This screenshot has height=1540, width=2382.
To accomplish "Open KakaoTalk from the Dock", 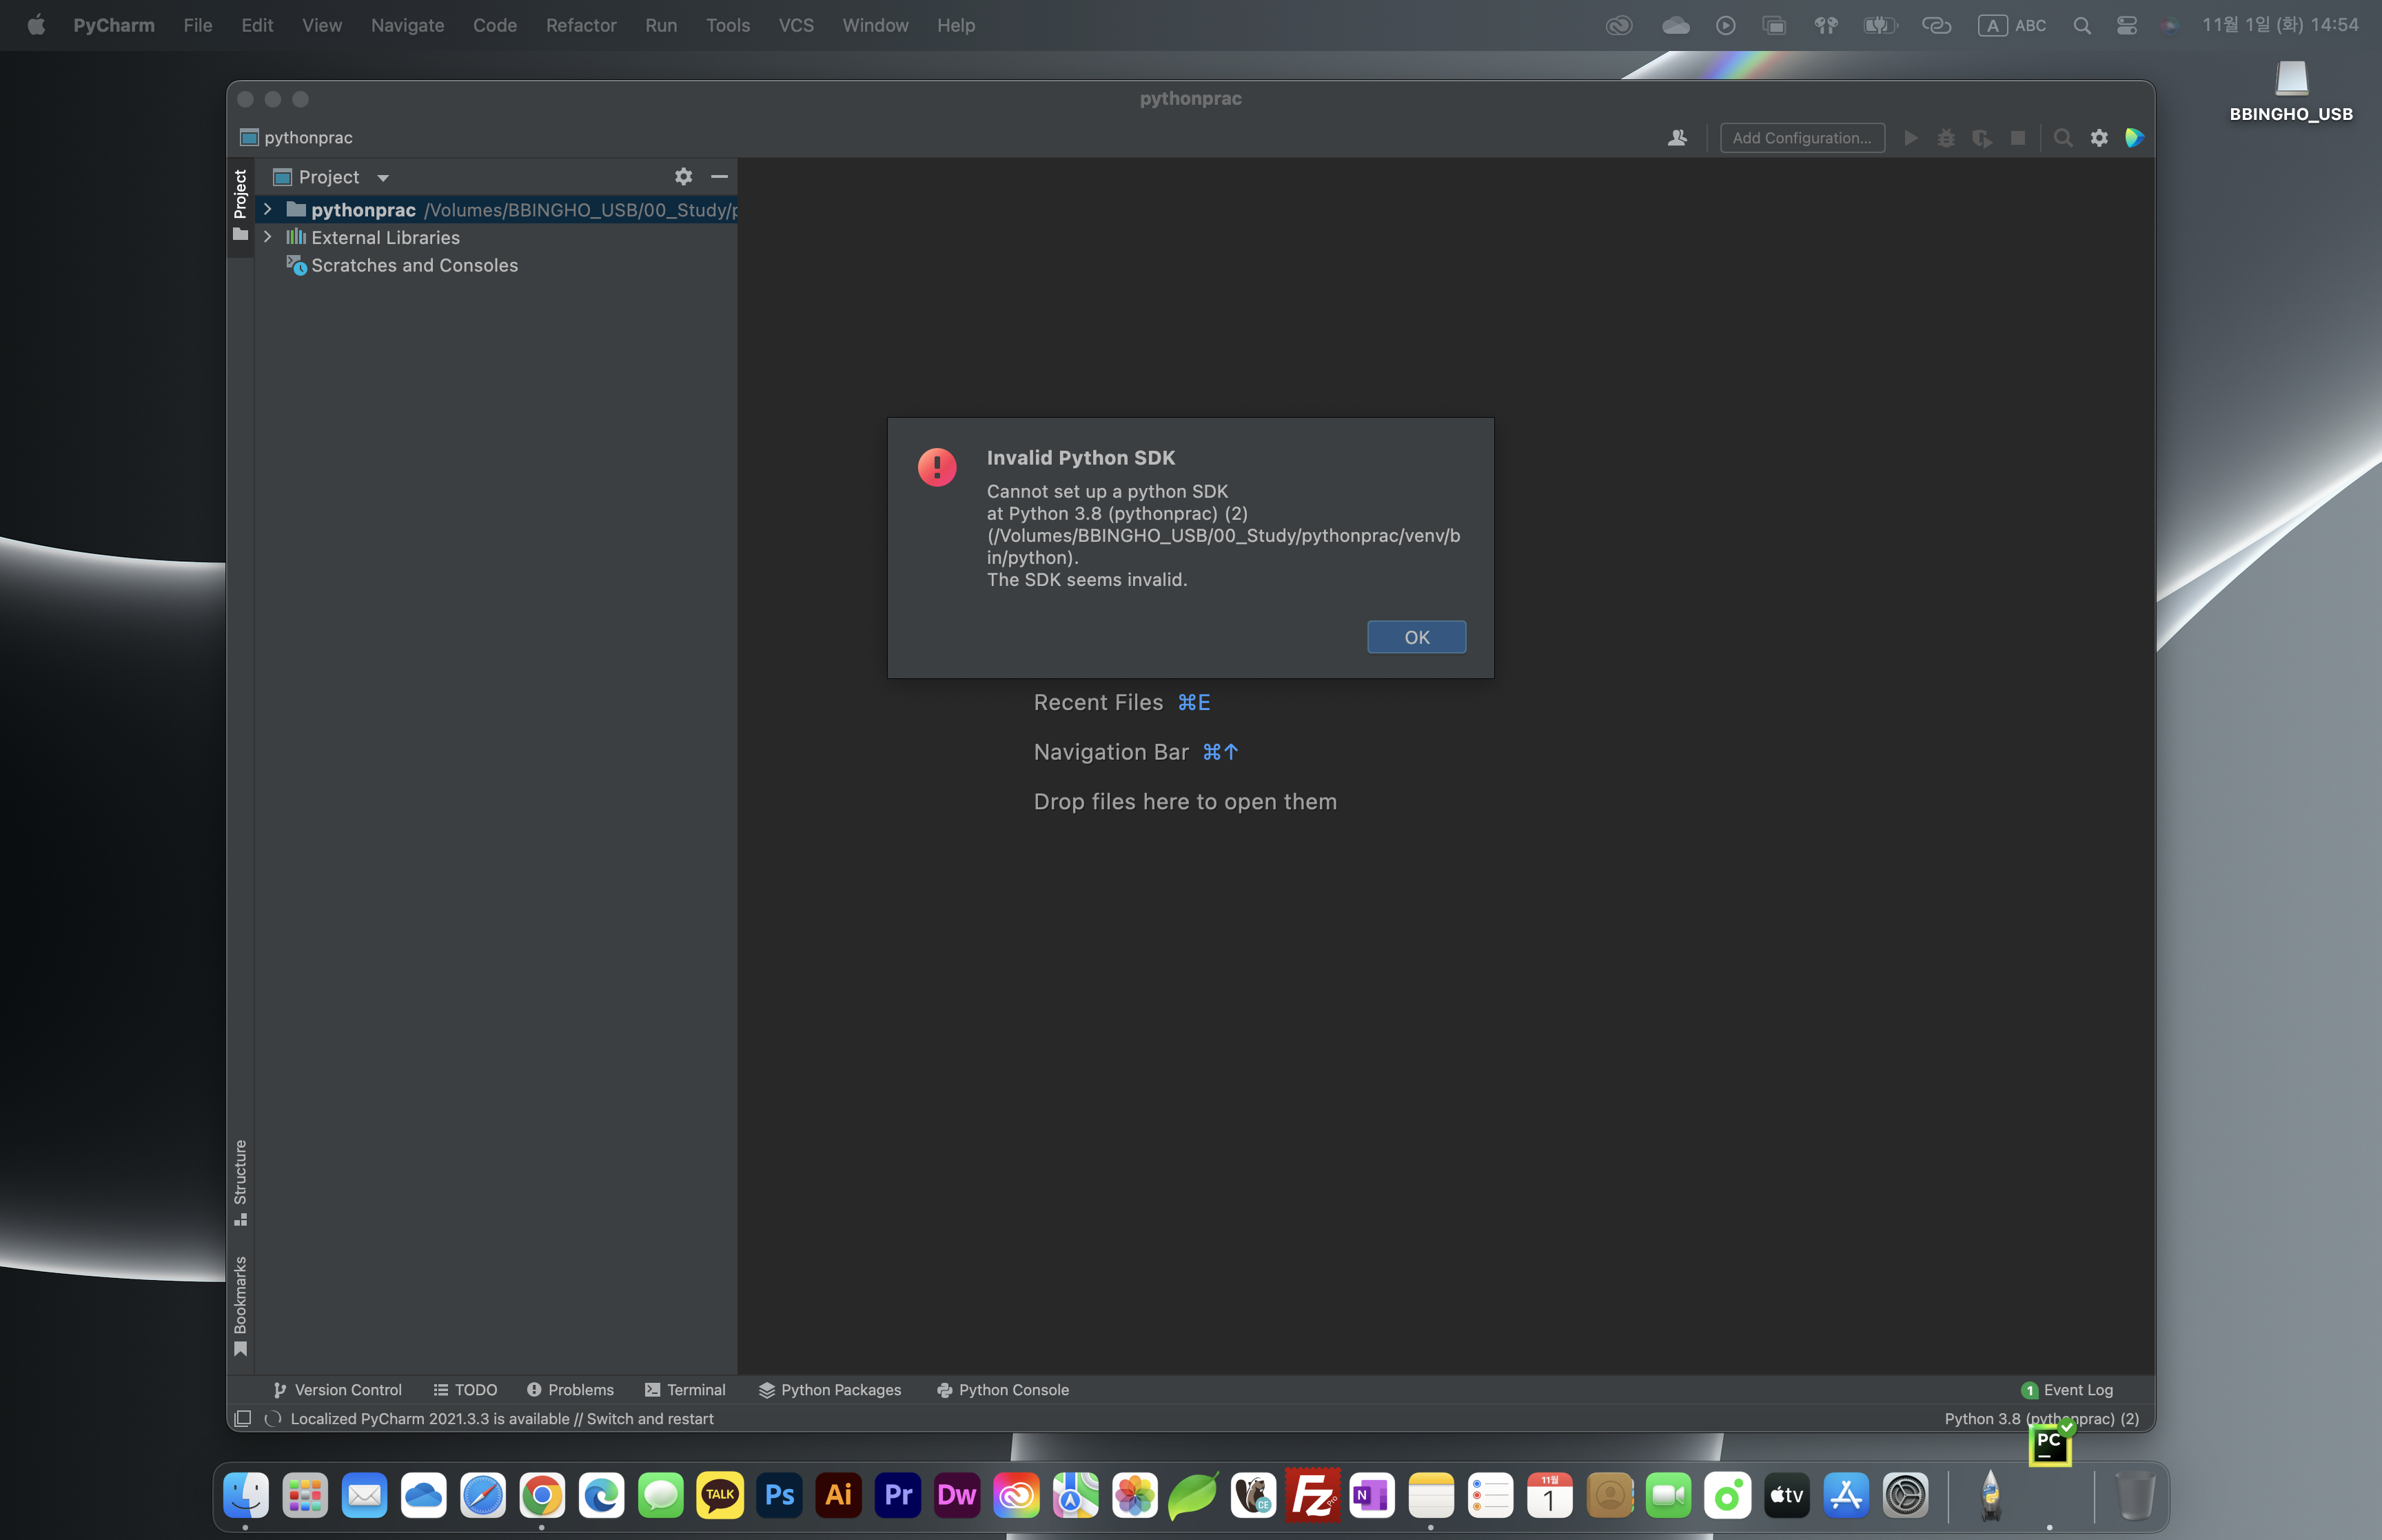I will coord(720,1496).
